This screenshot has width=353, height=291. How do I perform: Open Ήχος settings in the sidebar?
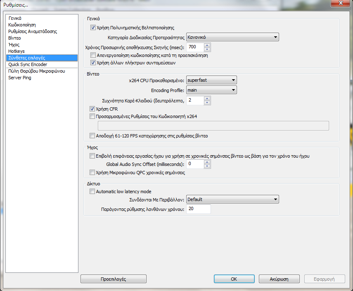click(42, 45)
